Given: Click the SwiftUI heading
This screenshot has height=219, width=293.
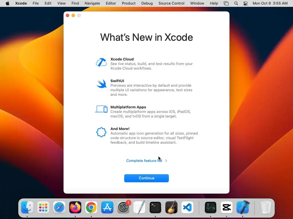Looking at the screenshot, I should click(x=117, y=81).
